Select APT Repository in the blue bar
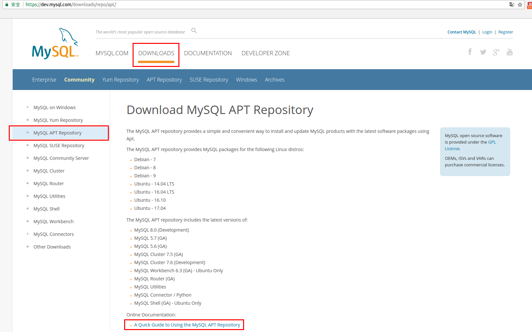Screen dimensions: 532x332 164,80
